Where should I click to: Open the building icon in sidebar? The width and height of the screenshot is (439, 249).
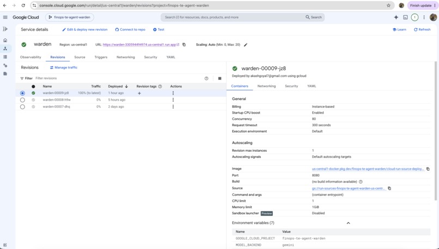click(5, 74)
